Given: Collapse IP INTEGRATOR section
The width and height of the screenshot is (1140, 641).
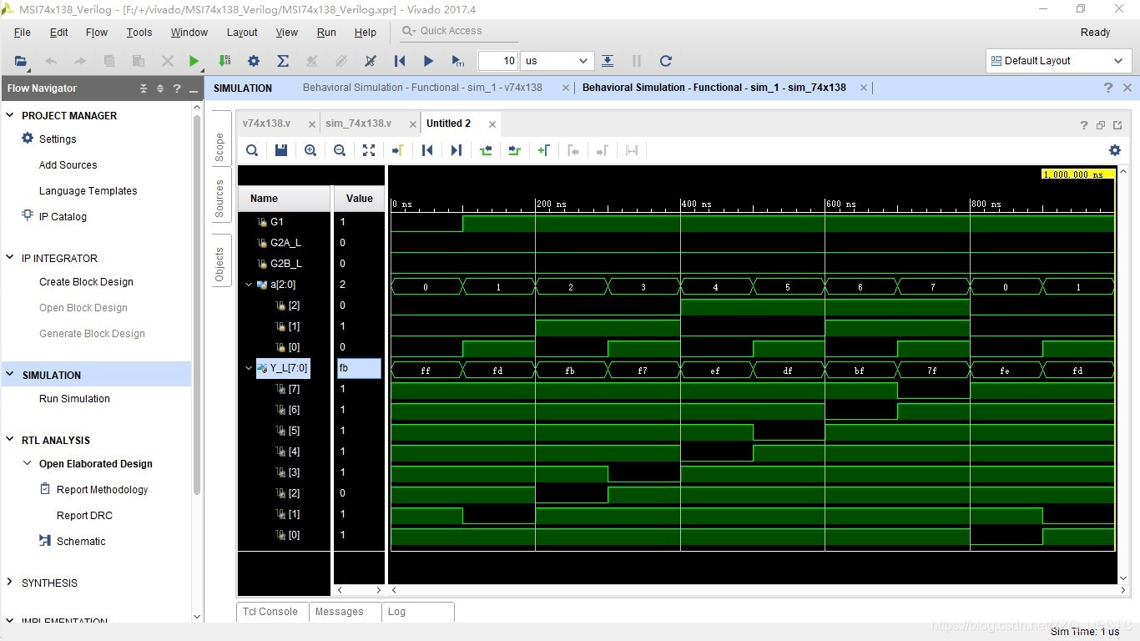Looking at the screenshot, I should (10, 258).
